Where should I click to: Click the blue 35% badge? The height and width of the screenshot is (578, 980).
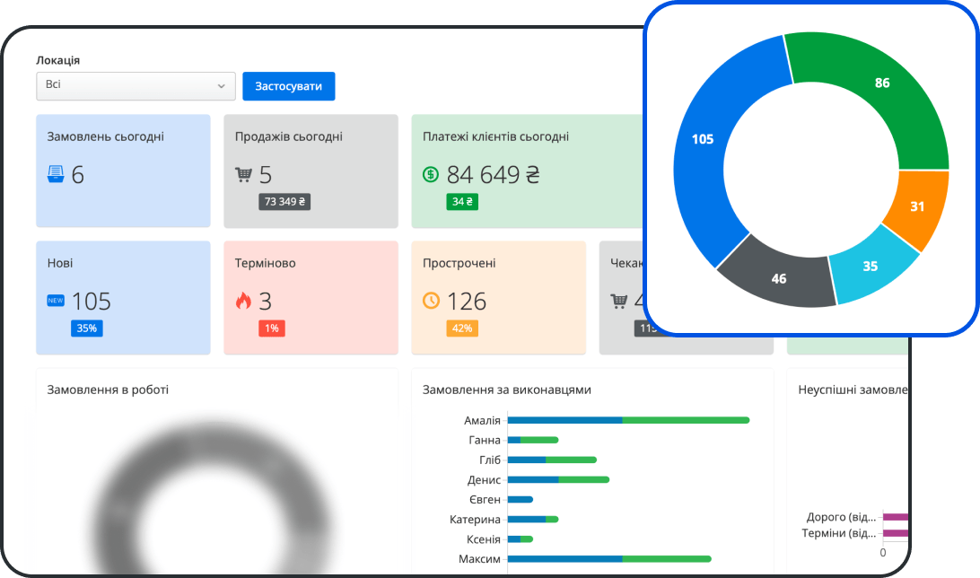point(87,328)
